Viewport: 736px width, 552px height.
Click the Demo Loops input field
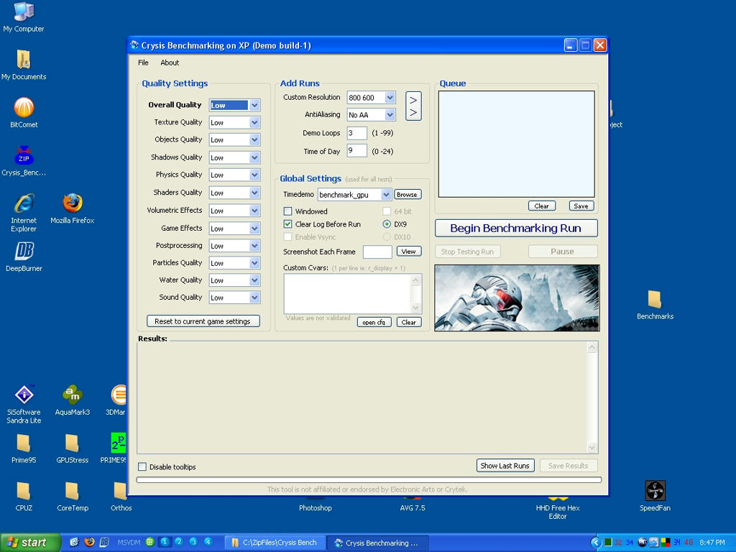click(356, 133)
